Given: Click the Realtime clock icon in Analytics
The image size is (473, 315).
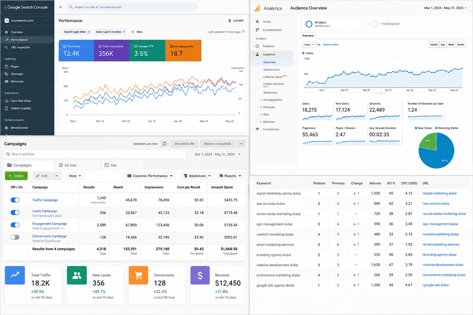Looking at the screenshot, I should tap(257, 46).
